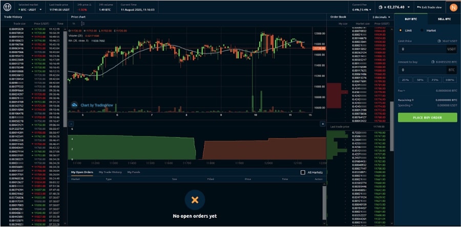
Task: Click the depth chart zoom out minus button
Action: point(72,124)
